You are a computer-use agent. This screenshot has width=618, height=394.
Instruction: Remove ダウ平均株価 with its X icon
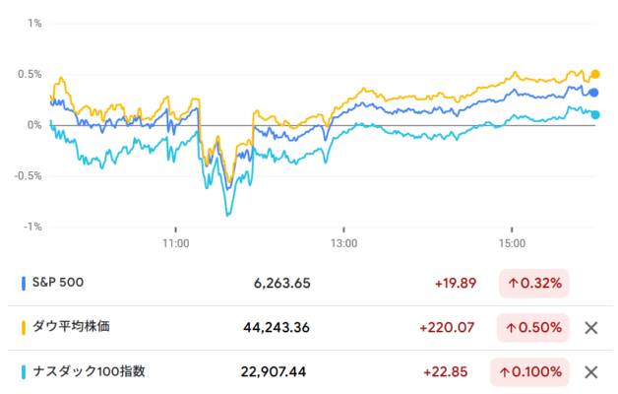point(590,328)
